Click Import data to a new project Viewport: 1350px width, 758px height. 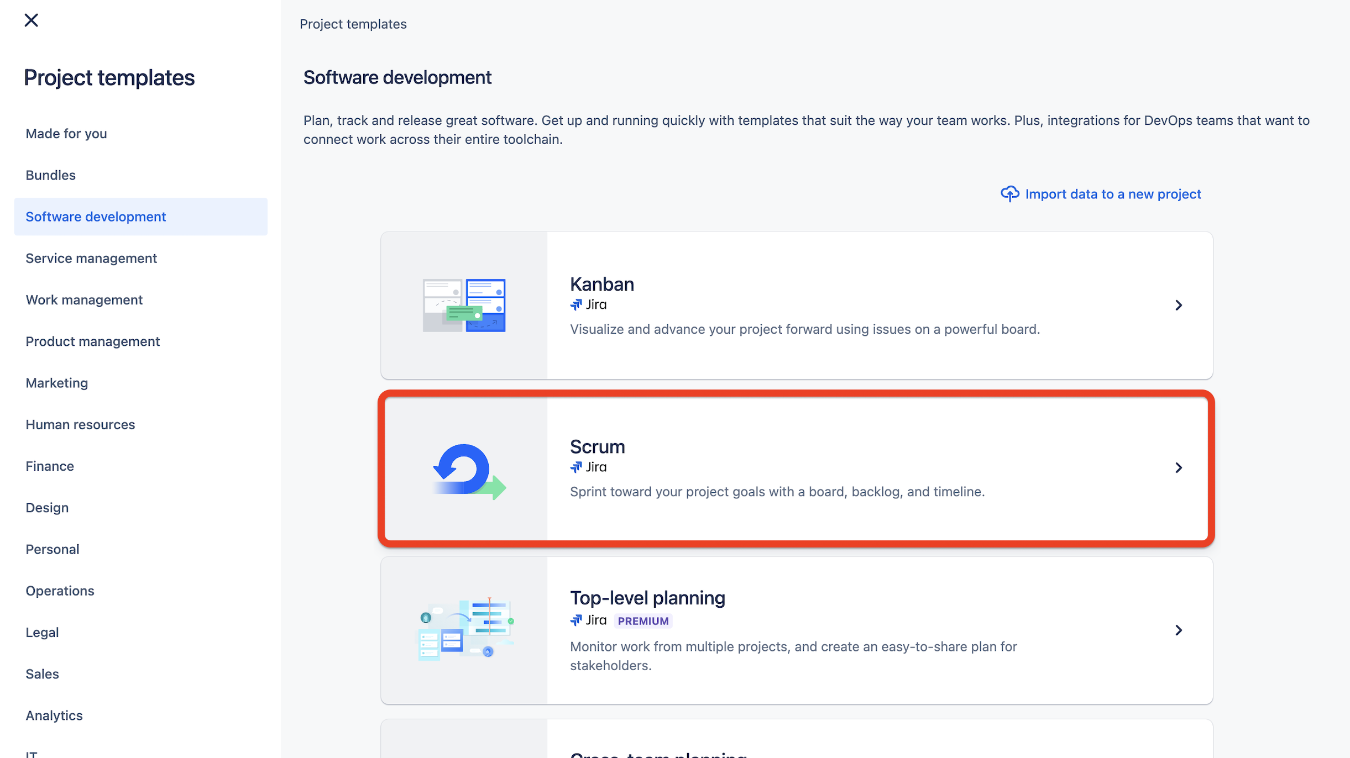1112,194
